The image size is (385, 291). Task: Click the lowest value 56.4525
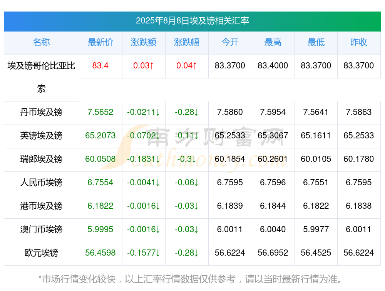click(316, 253)
